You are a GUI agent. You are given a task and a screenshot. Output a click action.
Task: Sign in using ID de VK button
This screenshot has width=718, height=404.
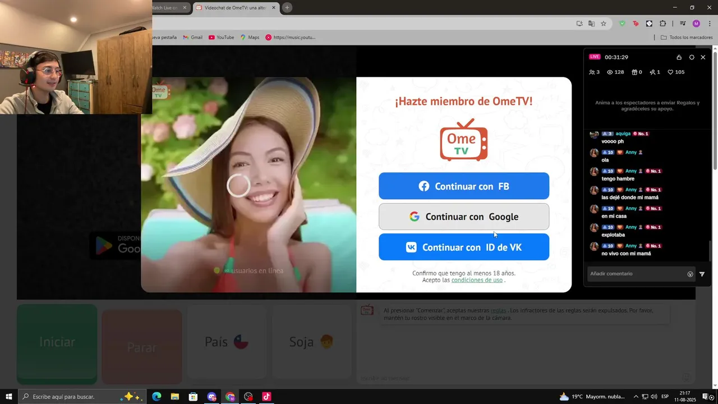(464, 247)
